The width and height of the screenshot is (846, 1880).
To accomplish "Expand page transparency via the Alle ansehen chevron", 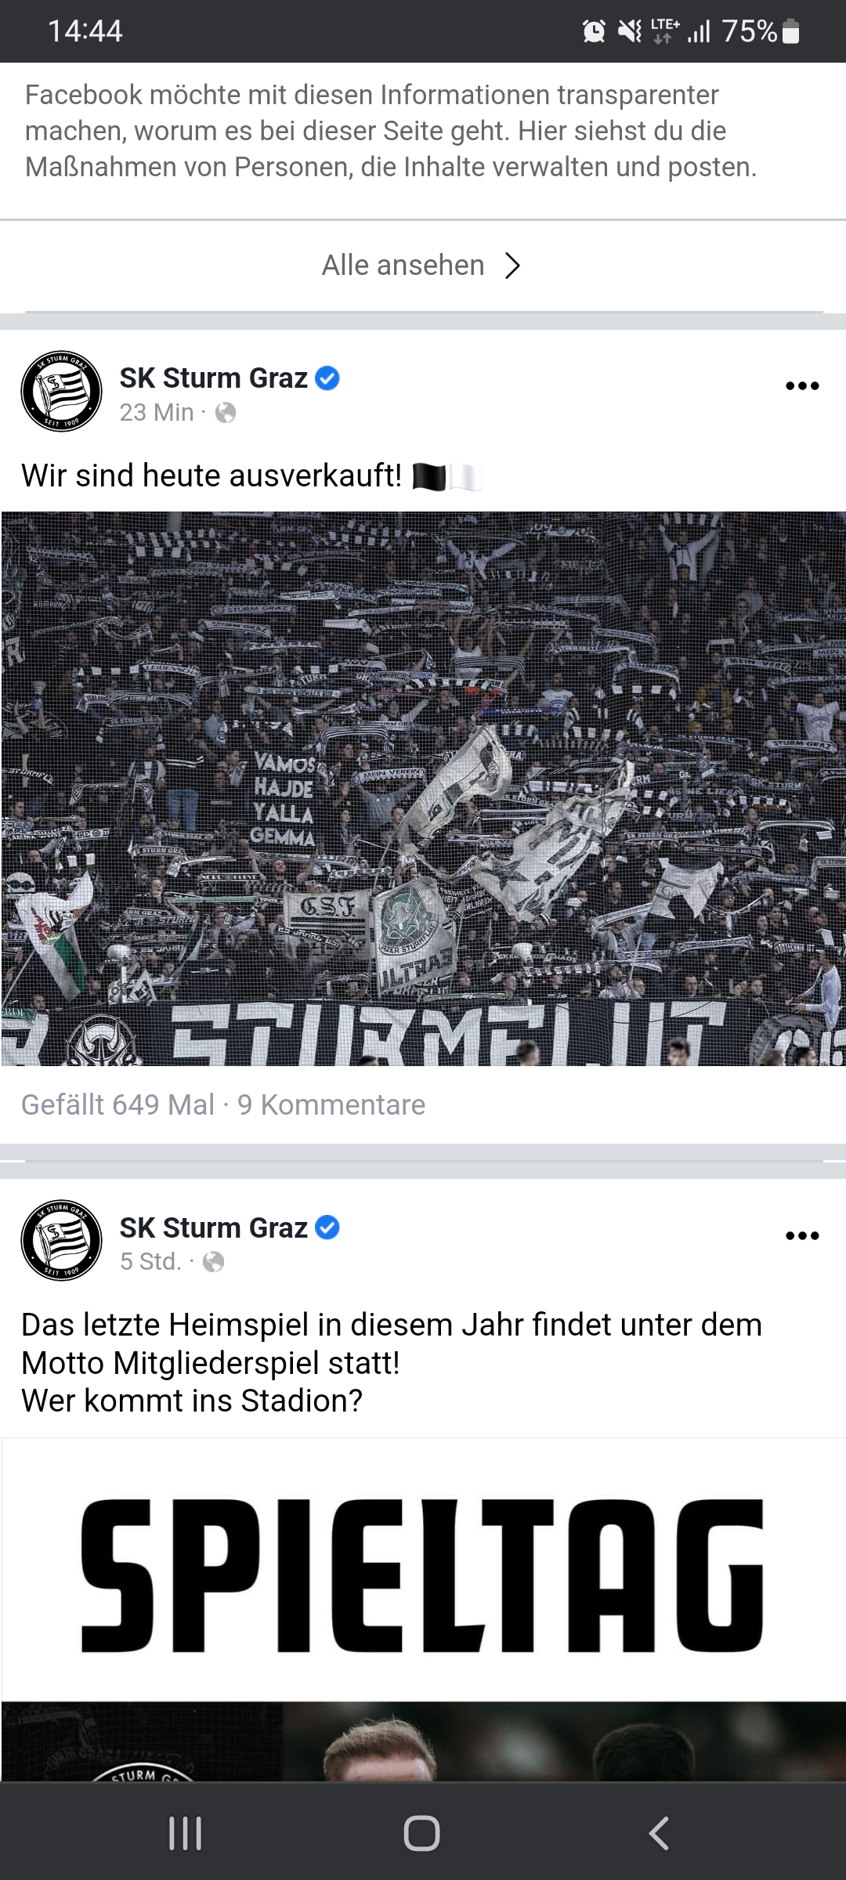I will (x=512, y=266).
